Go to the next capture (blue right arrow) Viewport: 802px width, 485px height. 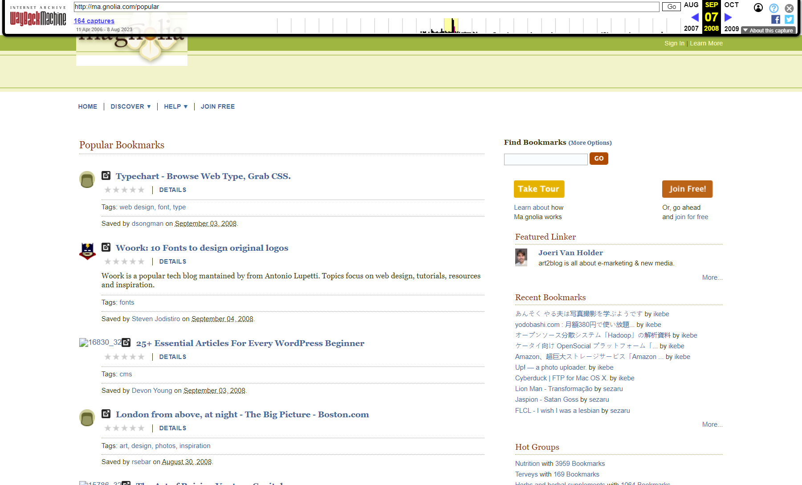tap(728, 17)
